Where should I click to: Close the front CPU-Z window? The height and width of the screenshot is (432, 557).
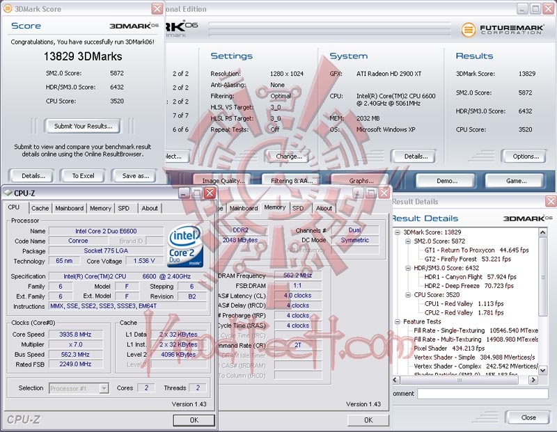coord(210,193)
